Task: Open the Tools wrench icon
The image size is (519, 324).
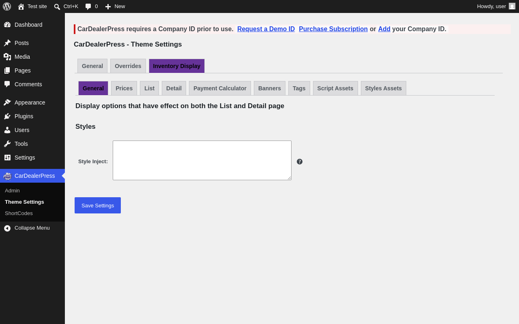Action: [7, 144]
